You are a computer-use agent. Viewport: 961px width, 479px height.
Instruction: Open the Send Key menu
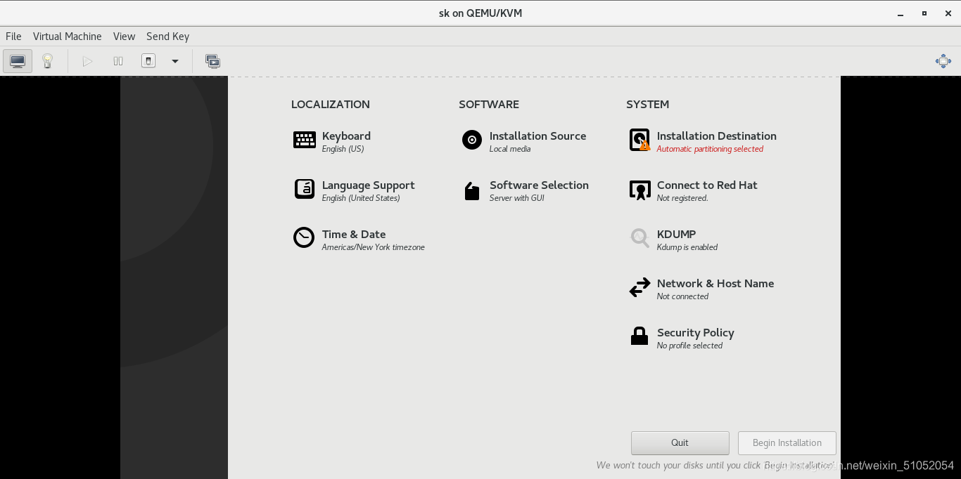pos(167,37)
